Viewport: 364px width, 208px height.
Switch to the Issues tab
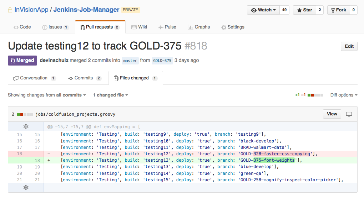55,27
